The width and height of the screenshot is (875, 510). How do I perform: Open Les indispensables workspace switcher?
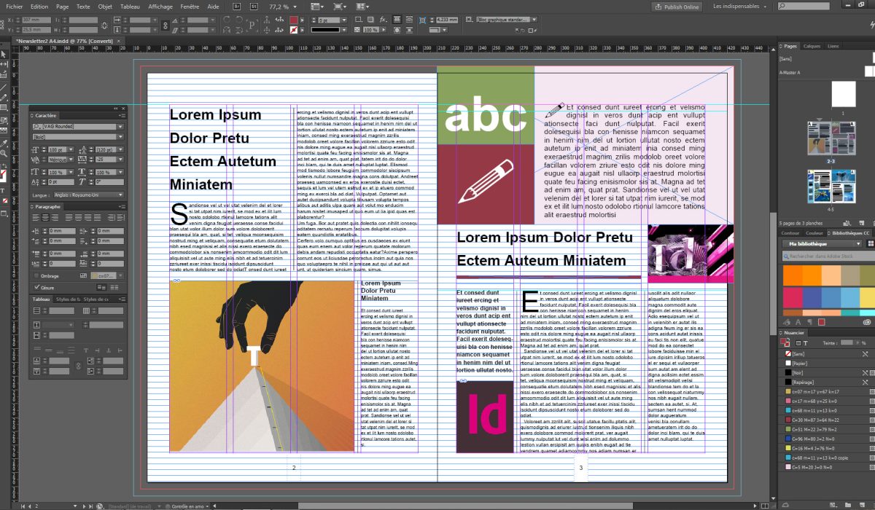(737, 7)
